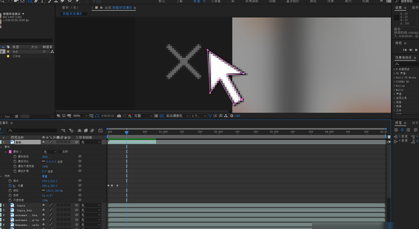Click the 缩放 constrain proportions link icon
The image size is (419, 229).
pos(44,191)
